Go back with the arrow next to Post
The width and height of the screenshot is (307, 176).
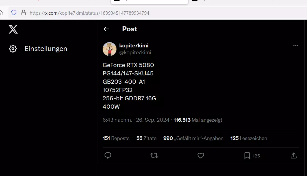pos(106,29)
